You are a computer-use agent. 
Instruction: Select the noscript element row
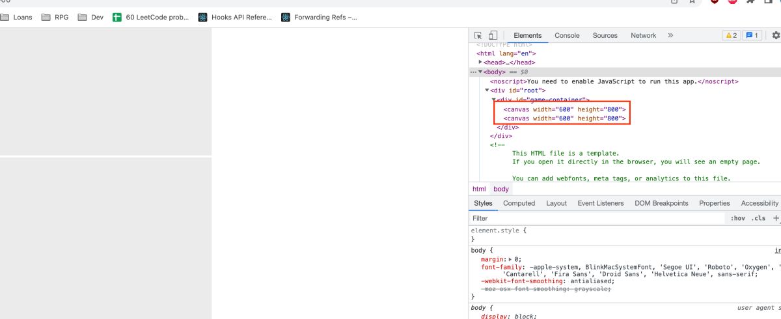pyautogui.click(x=614, y=81)
